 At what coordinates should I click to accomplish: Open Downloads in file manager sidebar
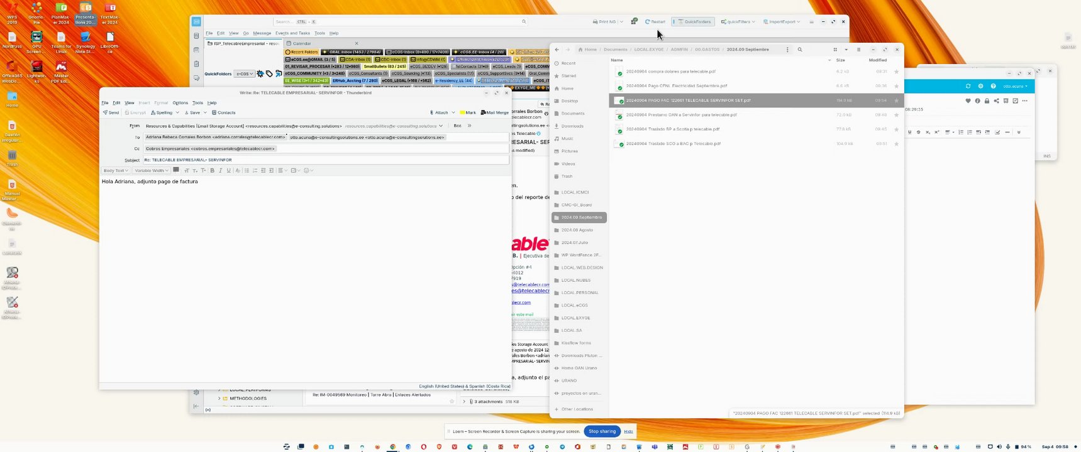[x=572, y=126]
